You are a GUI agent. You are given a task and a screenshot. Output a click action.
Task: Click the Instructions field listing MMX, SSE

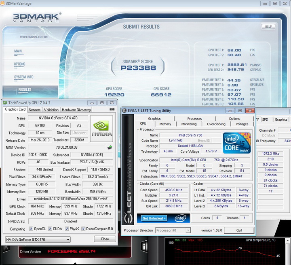(x=205, y=176)
